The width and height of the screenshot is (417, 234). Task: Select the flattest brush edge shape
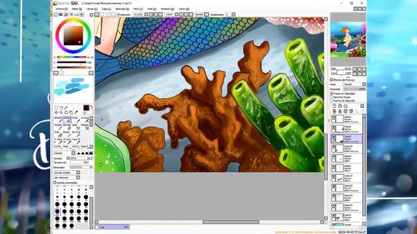(91, 153)
